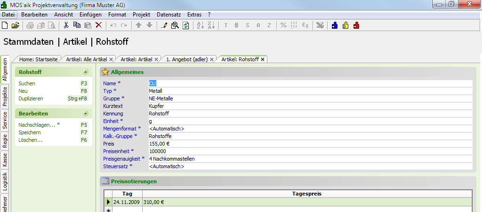Click the Speichern link
The image size is (482, 212).
30,132
